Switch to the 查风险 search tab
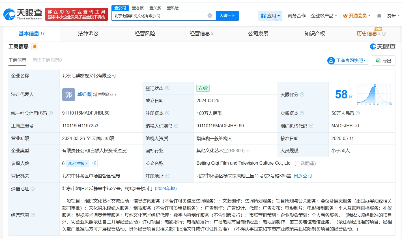This screenshot has width=402, height=239. click(x=173, y=8)
